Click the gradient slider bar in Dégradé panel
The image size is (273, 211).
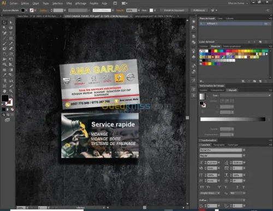tap(233, 119)
